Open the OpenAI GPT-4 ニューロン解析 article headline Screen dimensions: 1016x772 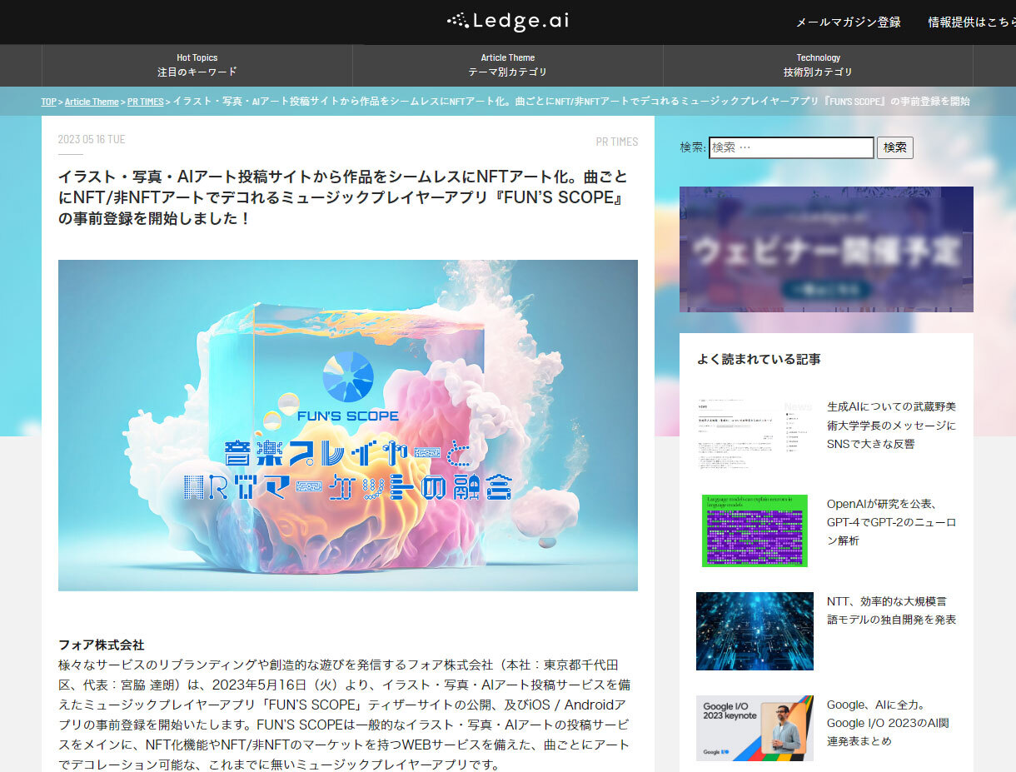click(x=891, y=520)
